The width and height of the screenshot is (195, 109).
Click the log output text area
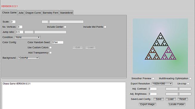pyautogui.click(x=64, y=96)
